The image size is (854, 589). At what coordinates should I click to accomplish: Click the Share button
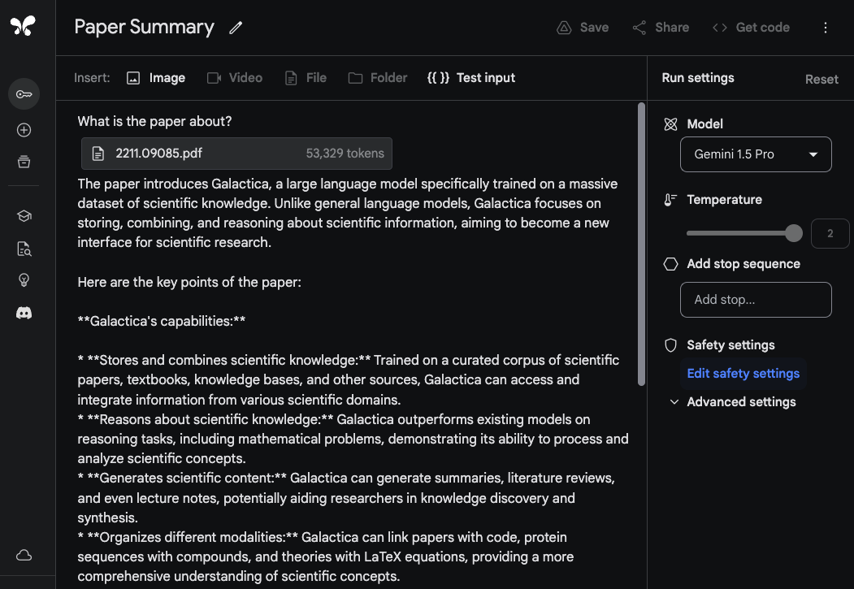pos(661,28)
